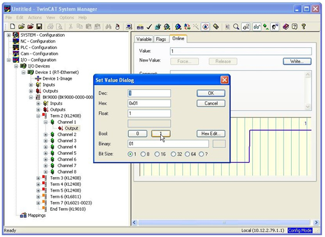The width and height of the screenshot is (325, 237).
Task: Select Bit Size 64 radio button
Action: [x=188, y=154]
